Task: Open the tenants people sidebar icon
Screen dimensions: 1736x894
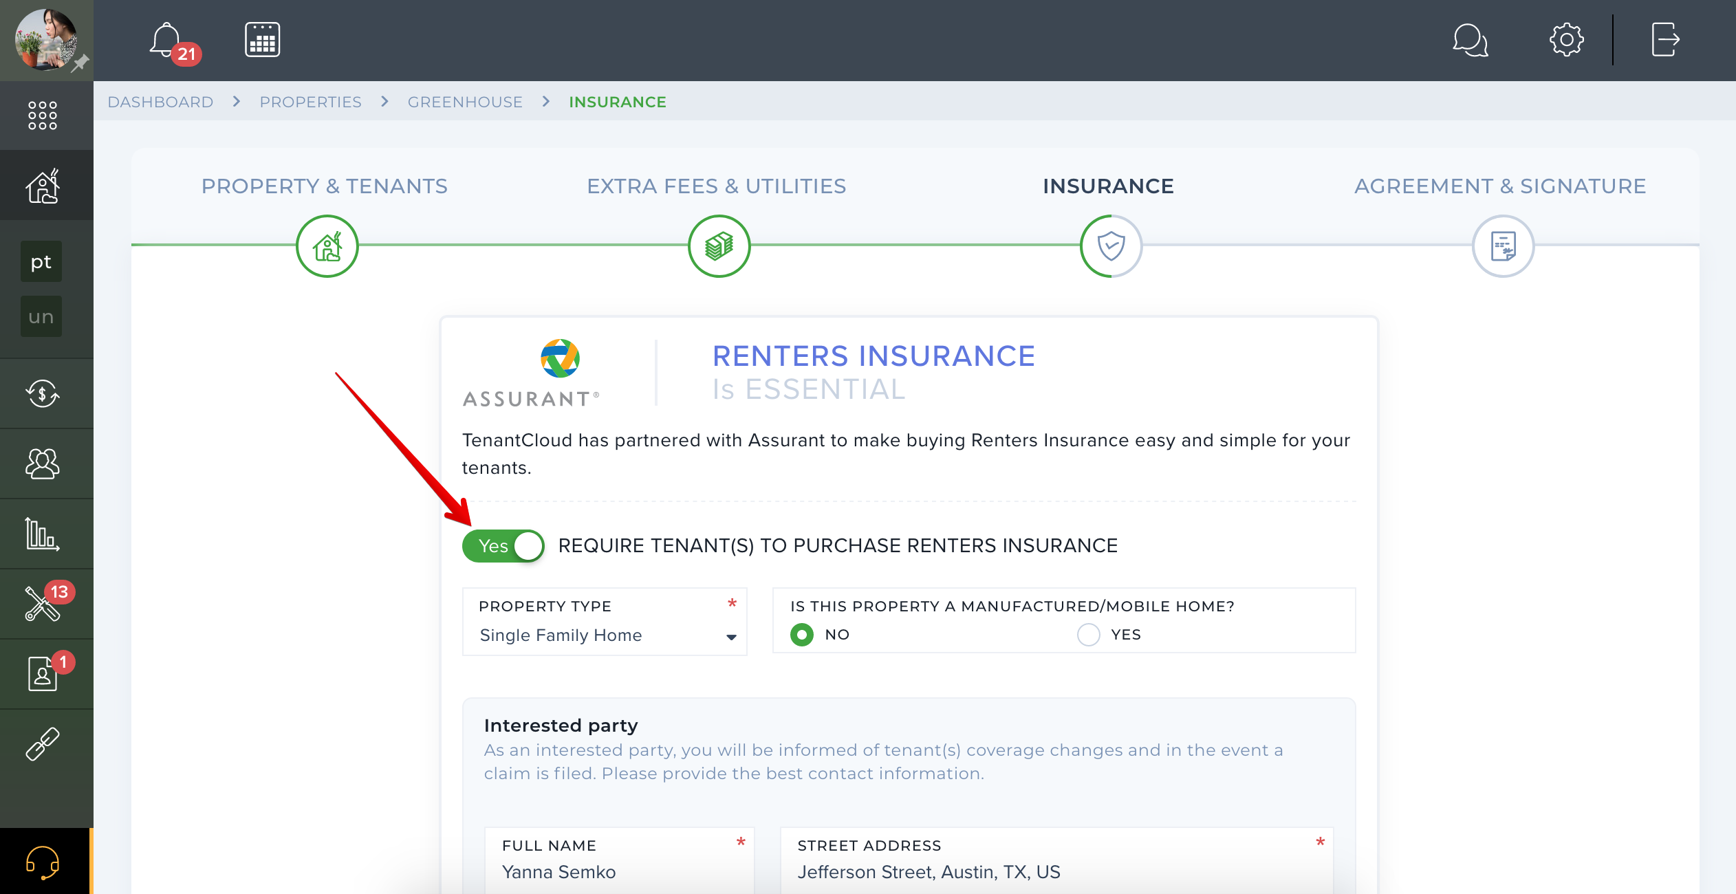Action: [43, 464]
